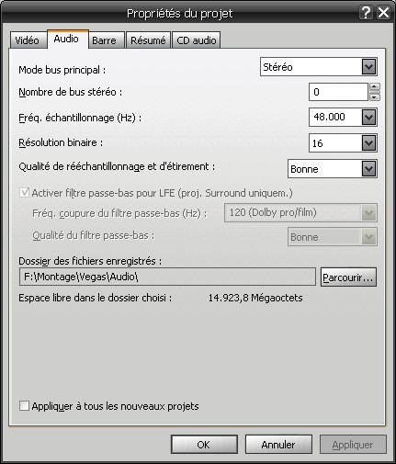Decrease the Nombre de bus stéréo value

(x=375, y=96)
